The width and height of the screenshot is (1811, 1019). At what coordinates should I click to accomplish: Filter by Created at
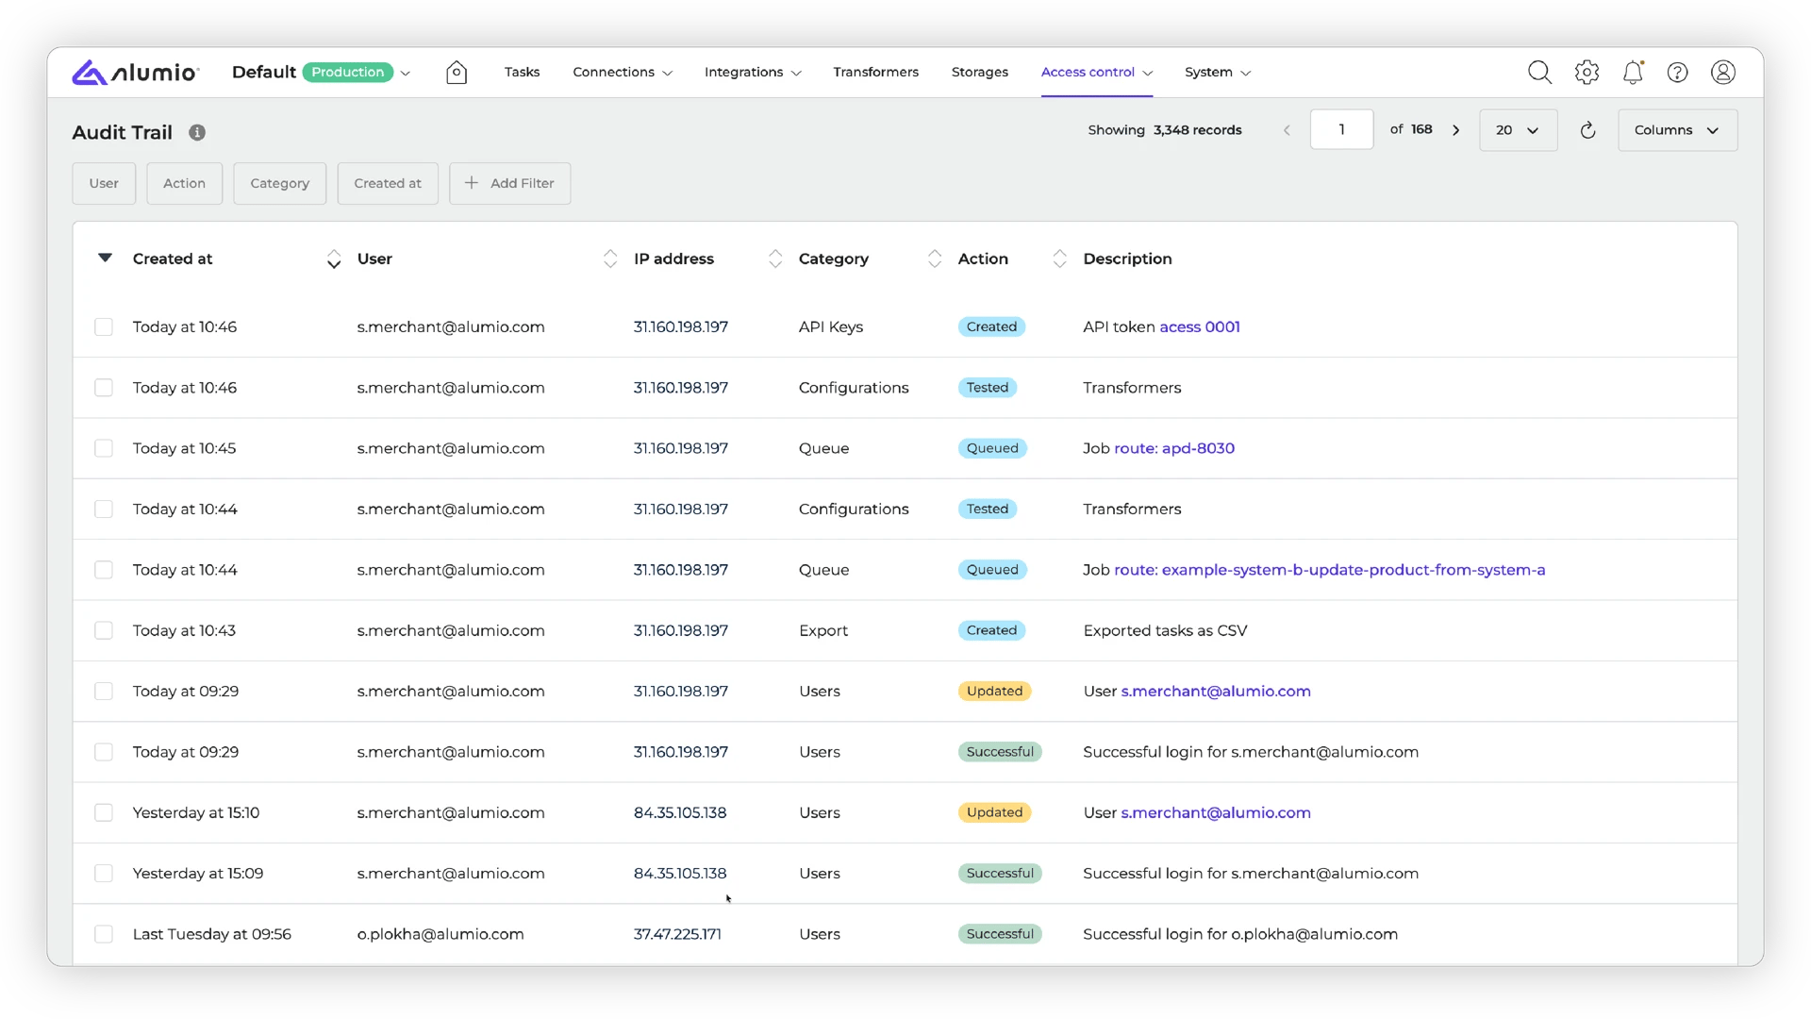(x=388, y=184)
